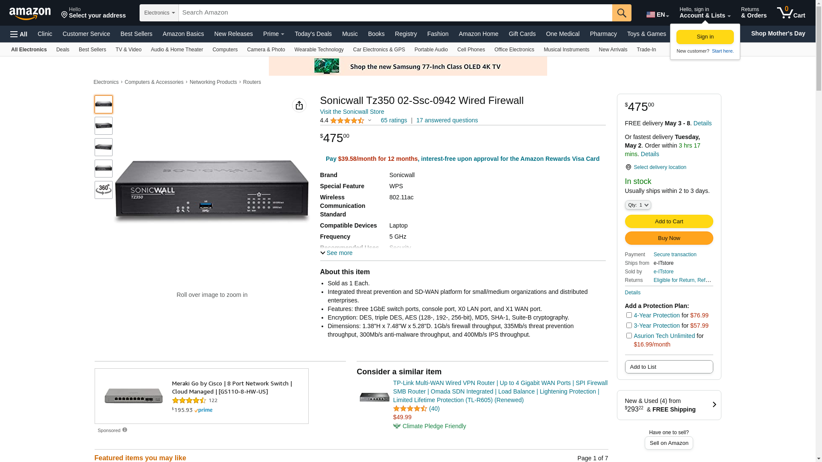This screenshot has width=822, height=462.
Task: Check the 3-Year Protection plan box
Action: (x=629, y=326)
